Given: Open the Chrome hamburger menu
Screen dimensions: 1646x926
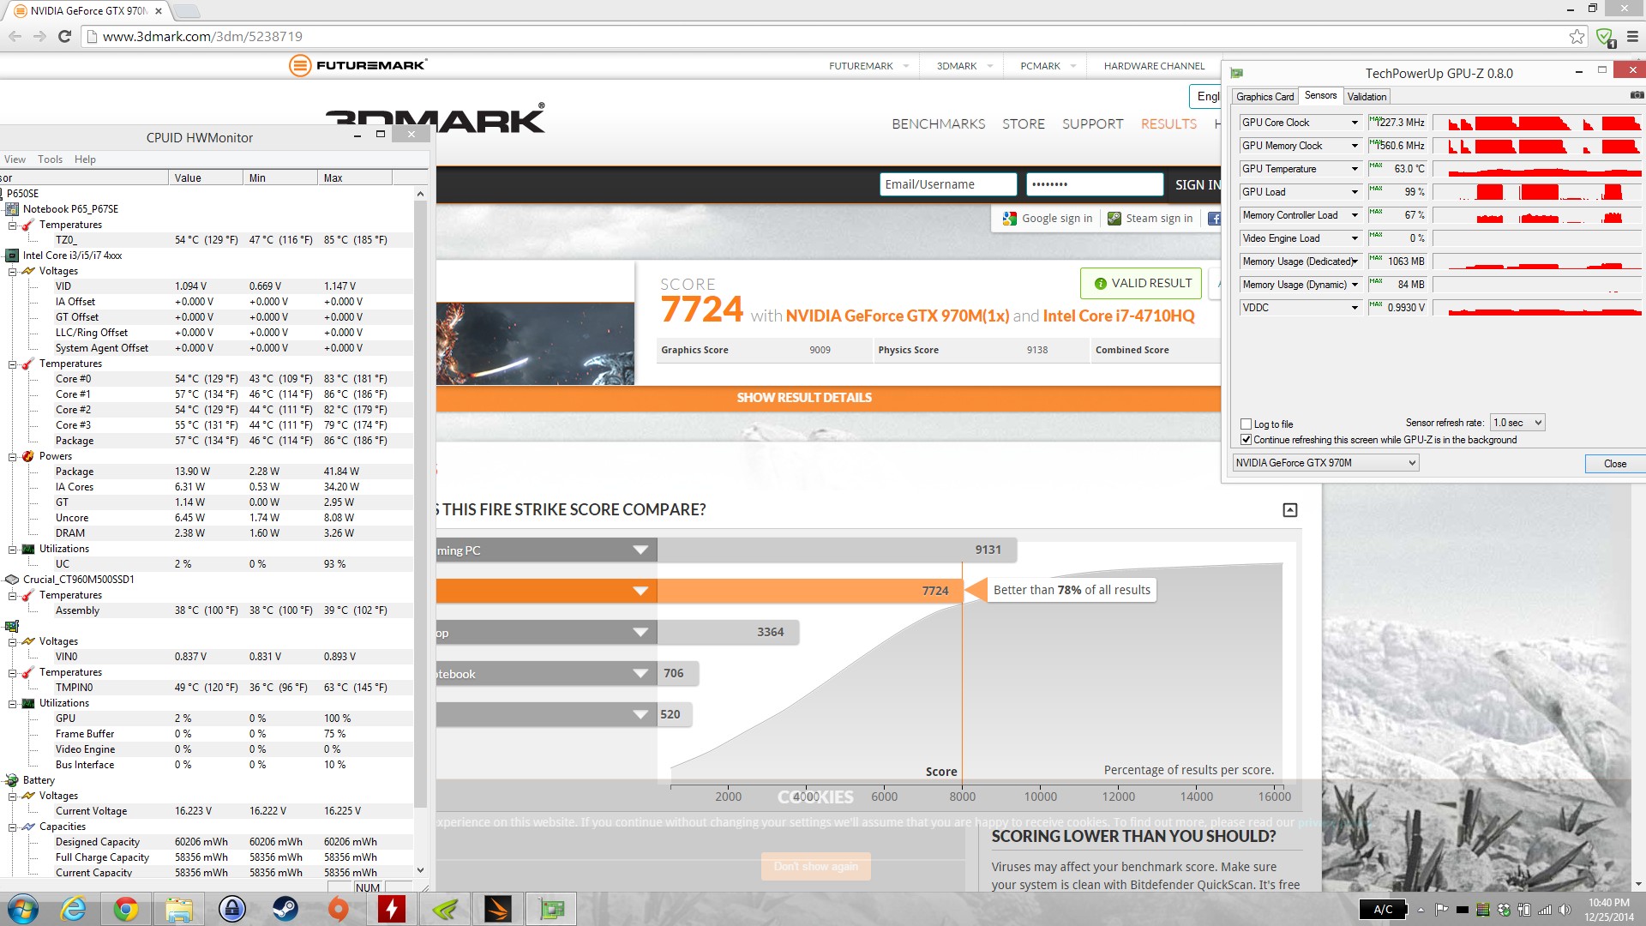Looking at the screenshot, I should click(x=1632, y=36).
